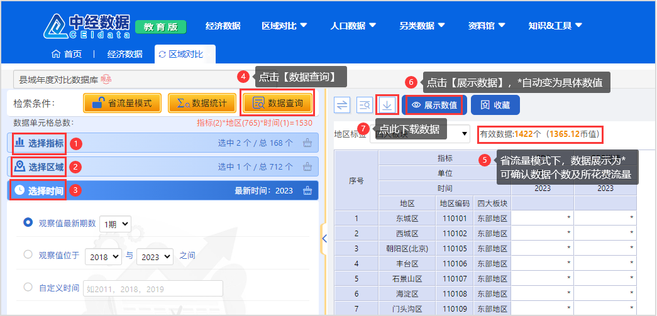This screenshot has height=316, width=657.
Task: Select 观察值最新期数 radio button
Action: (28, 222)
